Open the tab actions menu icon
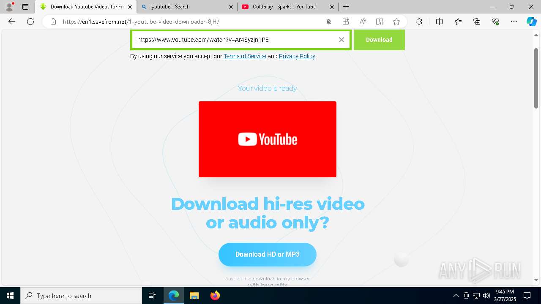The height and width of the screenshot is (304, 541). 25,7
